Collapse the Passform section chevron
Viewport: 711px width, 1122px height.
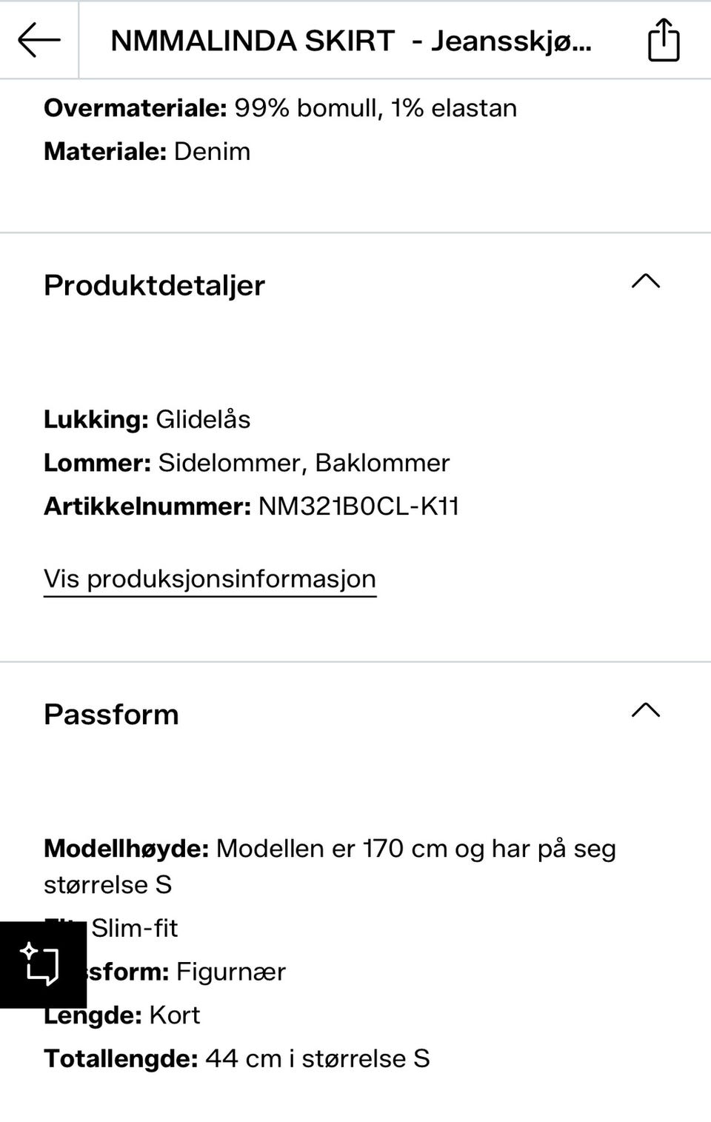645,710
